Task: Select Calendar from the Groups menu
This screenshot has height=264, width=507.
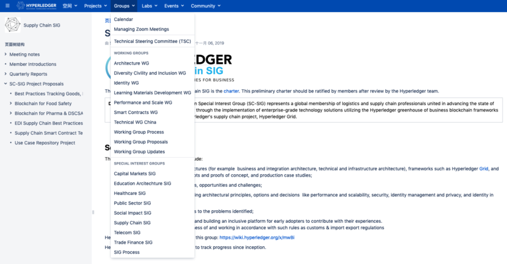Action: [123, 19]
